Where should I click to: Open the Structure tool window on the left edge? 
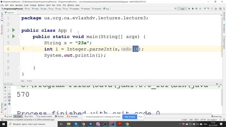[x=2, y=30]
